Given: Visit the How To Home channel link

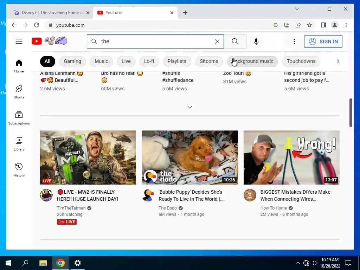Looking at the screenshot, I should pos(274,208).
